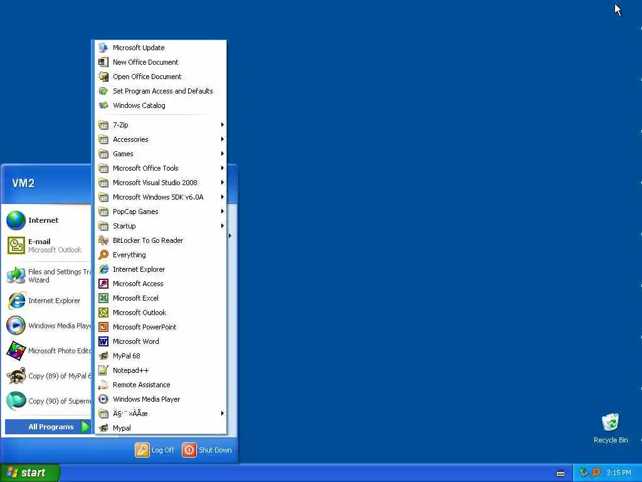This screenshot has width=642, height=482.
Task: Open the Startup folder entry
Action: [161, 226]
